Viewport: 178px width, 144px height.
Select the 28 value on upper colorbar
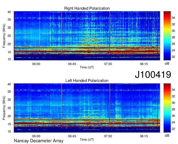173,37
